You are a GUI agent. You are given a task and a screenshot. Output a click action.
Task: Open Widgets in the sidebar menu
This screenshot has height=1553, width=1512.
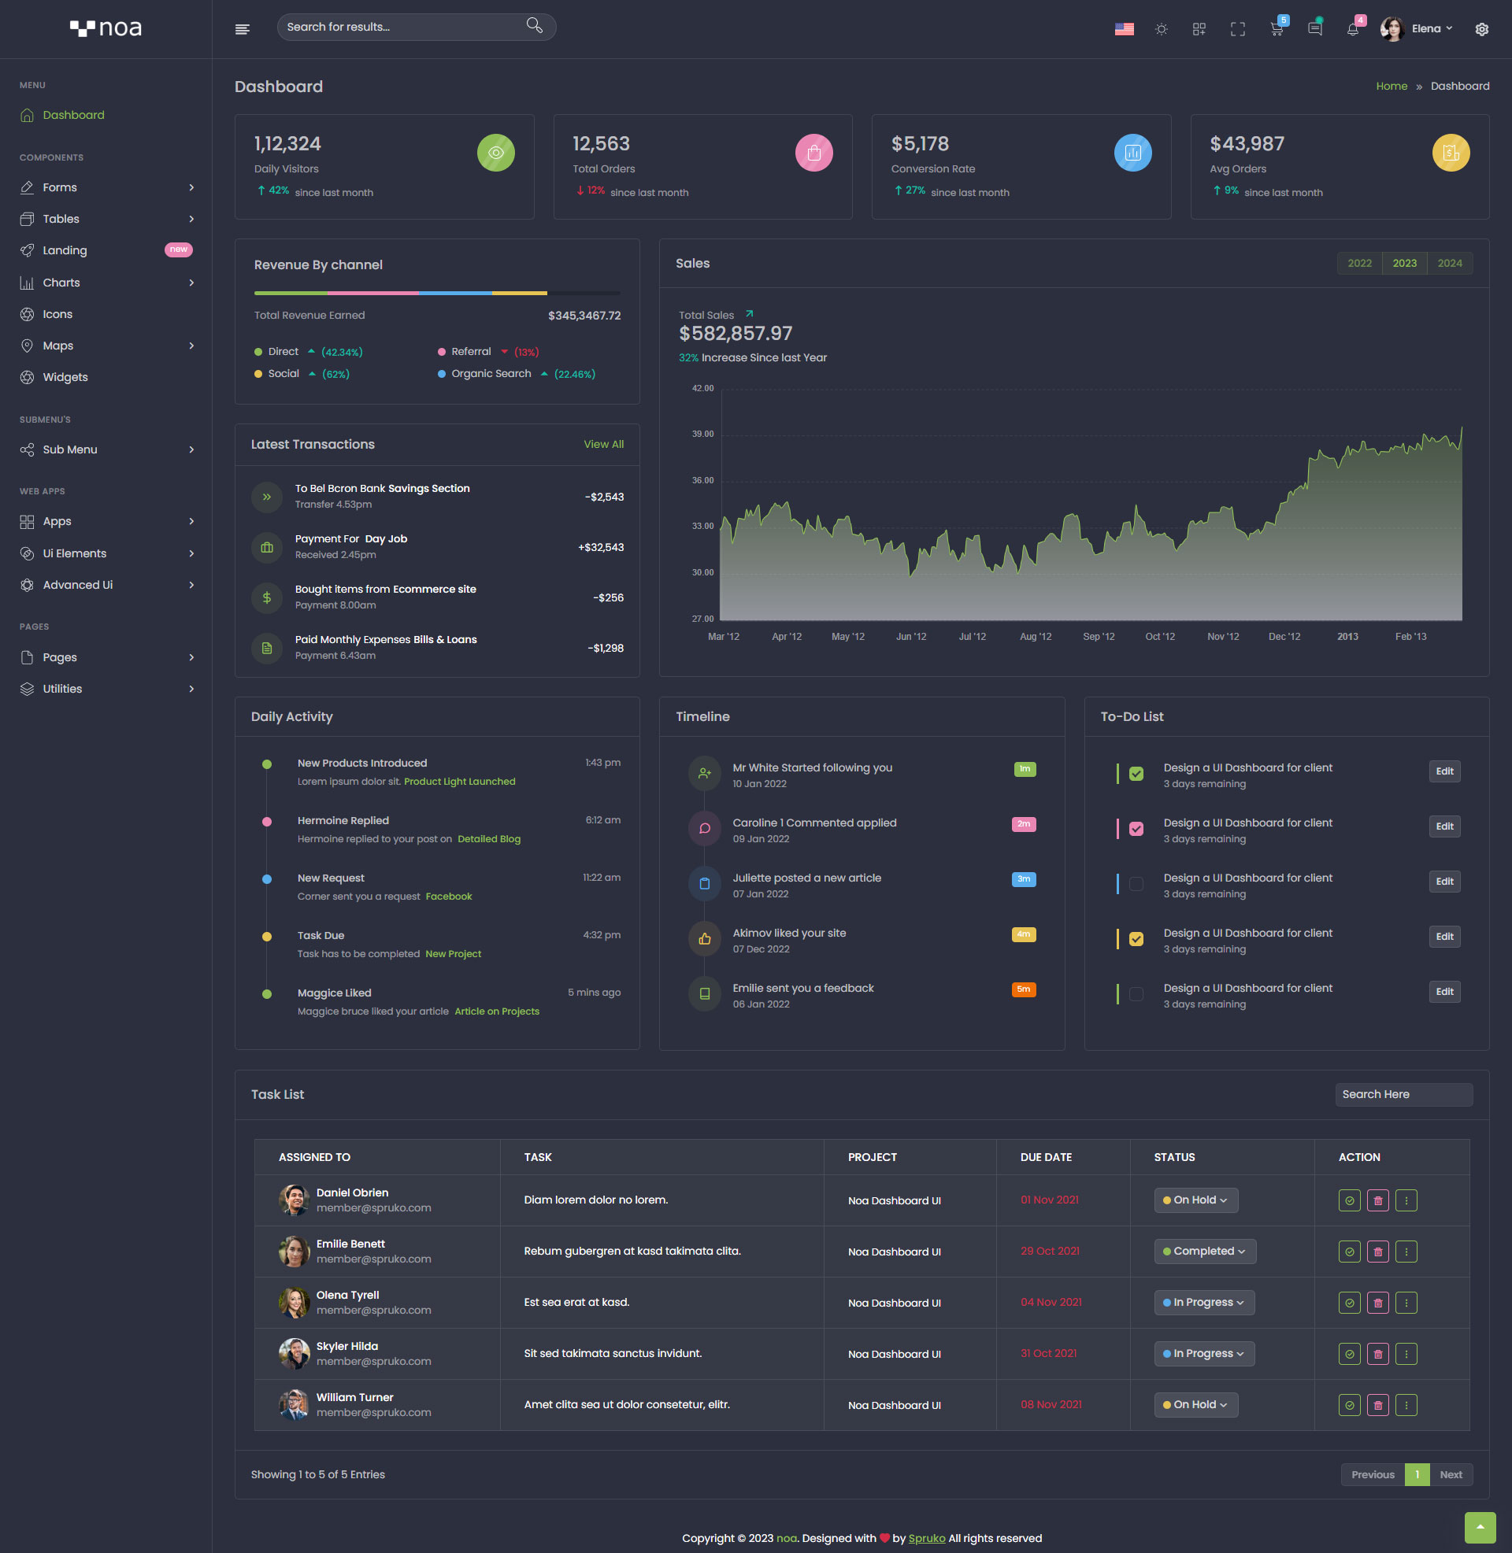click(65, 377)
